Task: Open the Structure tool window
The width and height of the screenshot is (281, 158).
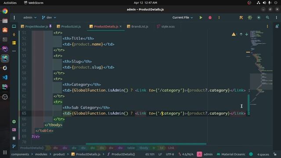Action: tap(14, 43)
